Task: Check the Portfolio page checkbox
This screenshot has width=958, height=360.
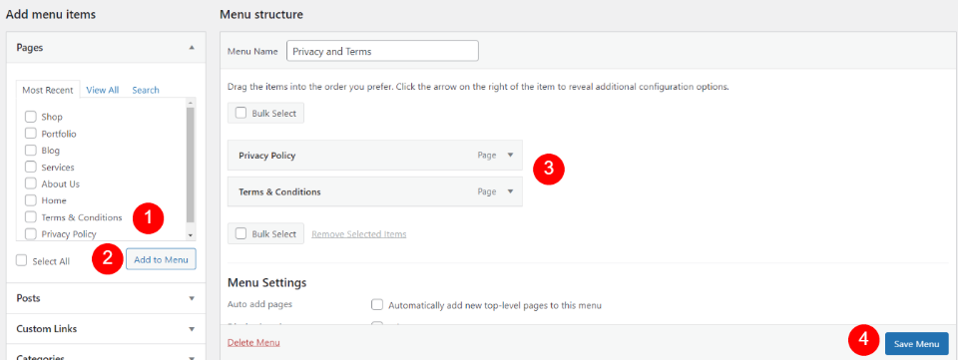Action: 31,134
